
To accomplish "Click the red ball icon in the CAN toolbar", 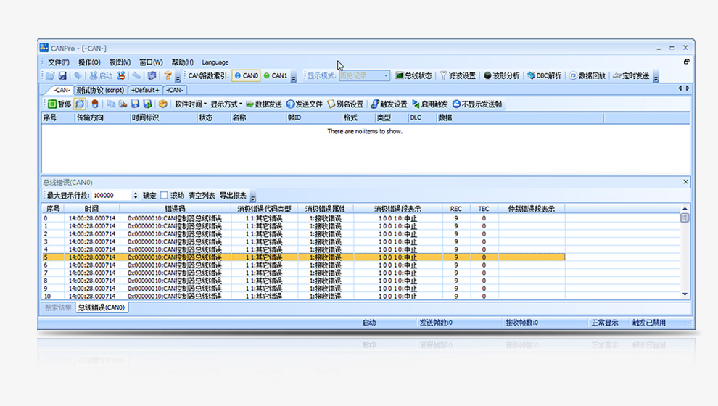I will tap(95, 104).
